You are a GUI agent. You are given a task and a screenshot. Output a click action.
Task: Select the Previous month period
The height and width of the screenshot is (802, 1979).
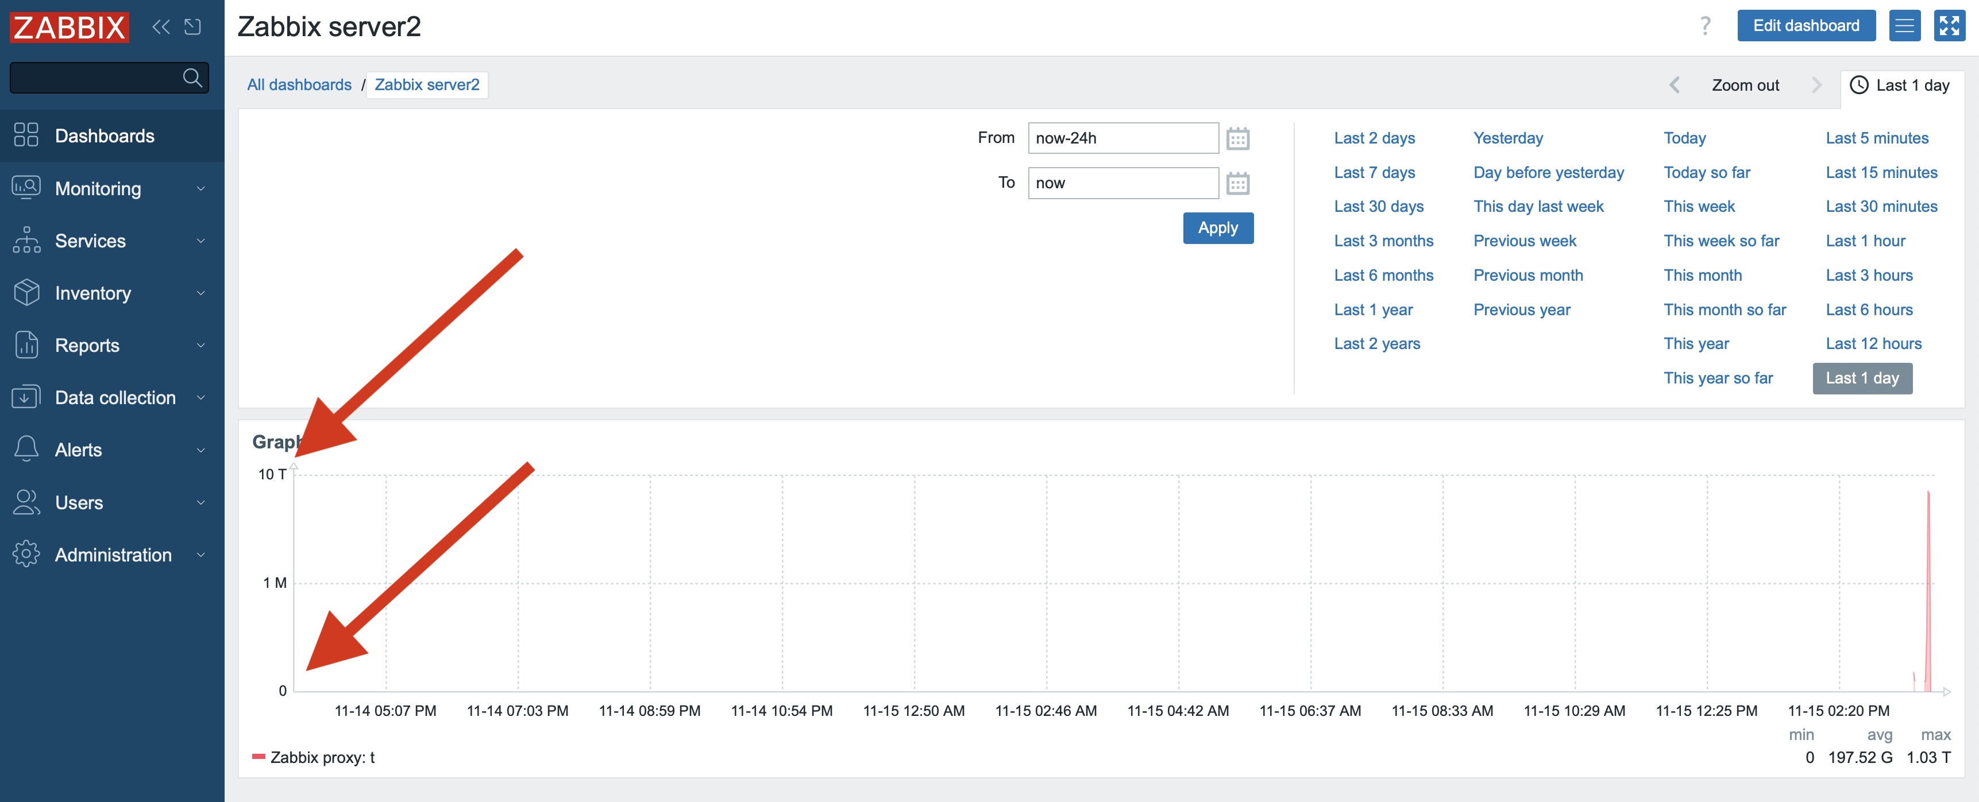point(1527,276)
